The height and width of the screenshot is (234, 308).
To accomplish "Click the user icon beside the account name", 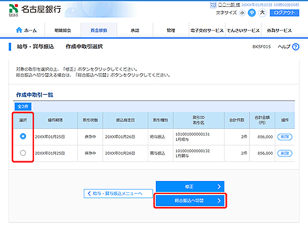I will [x=213, y=5].
